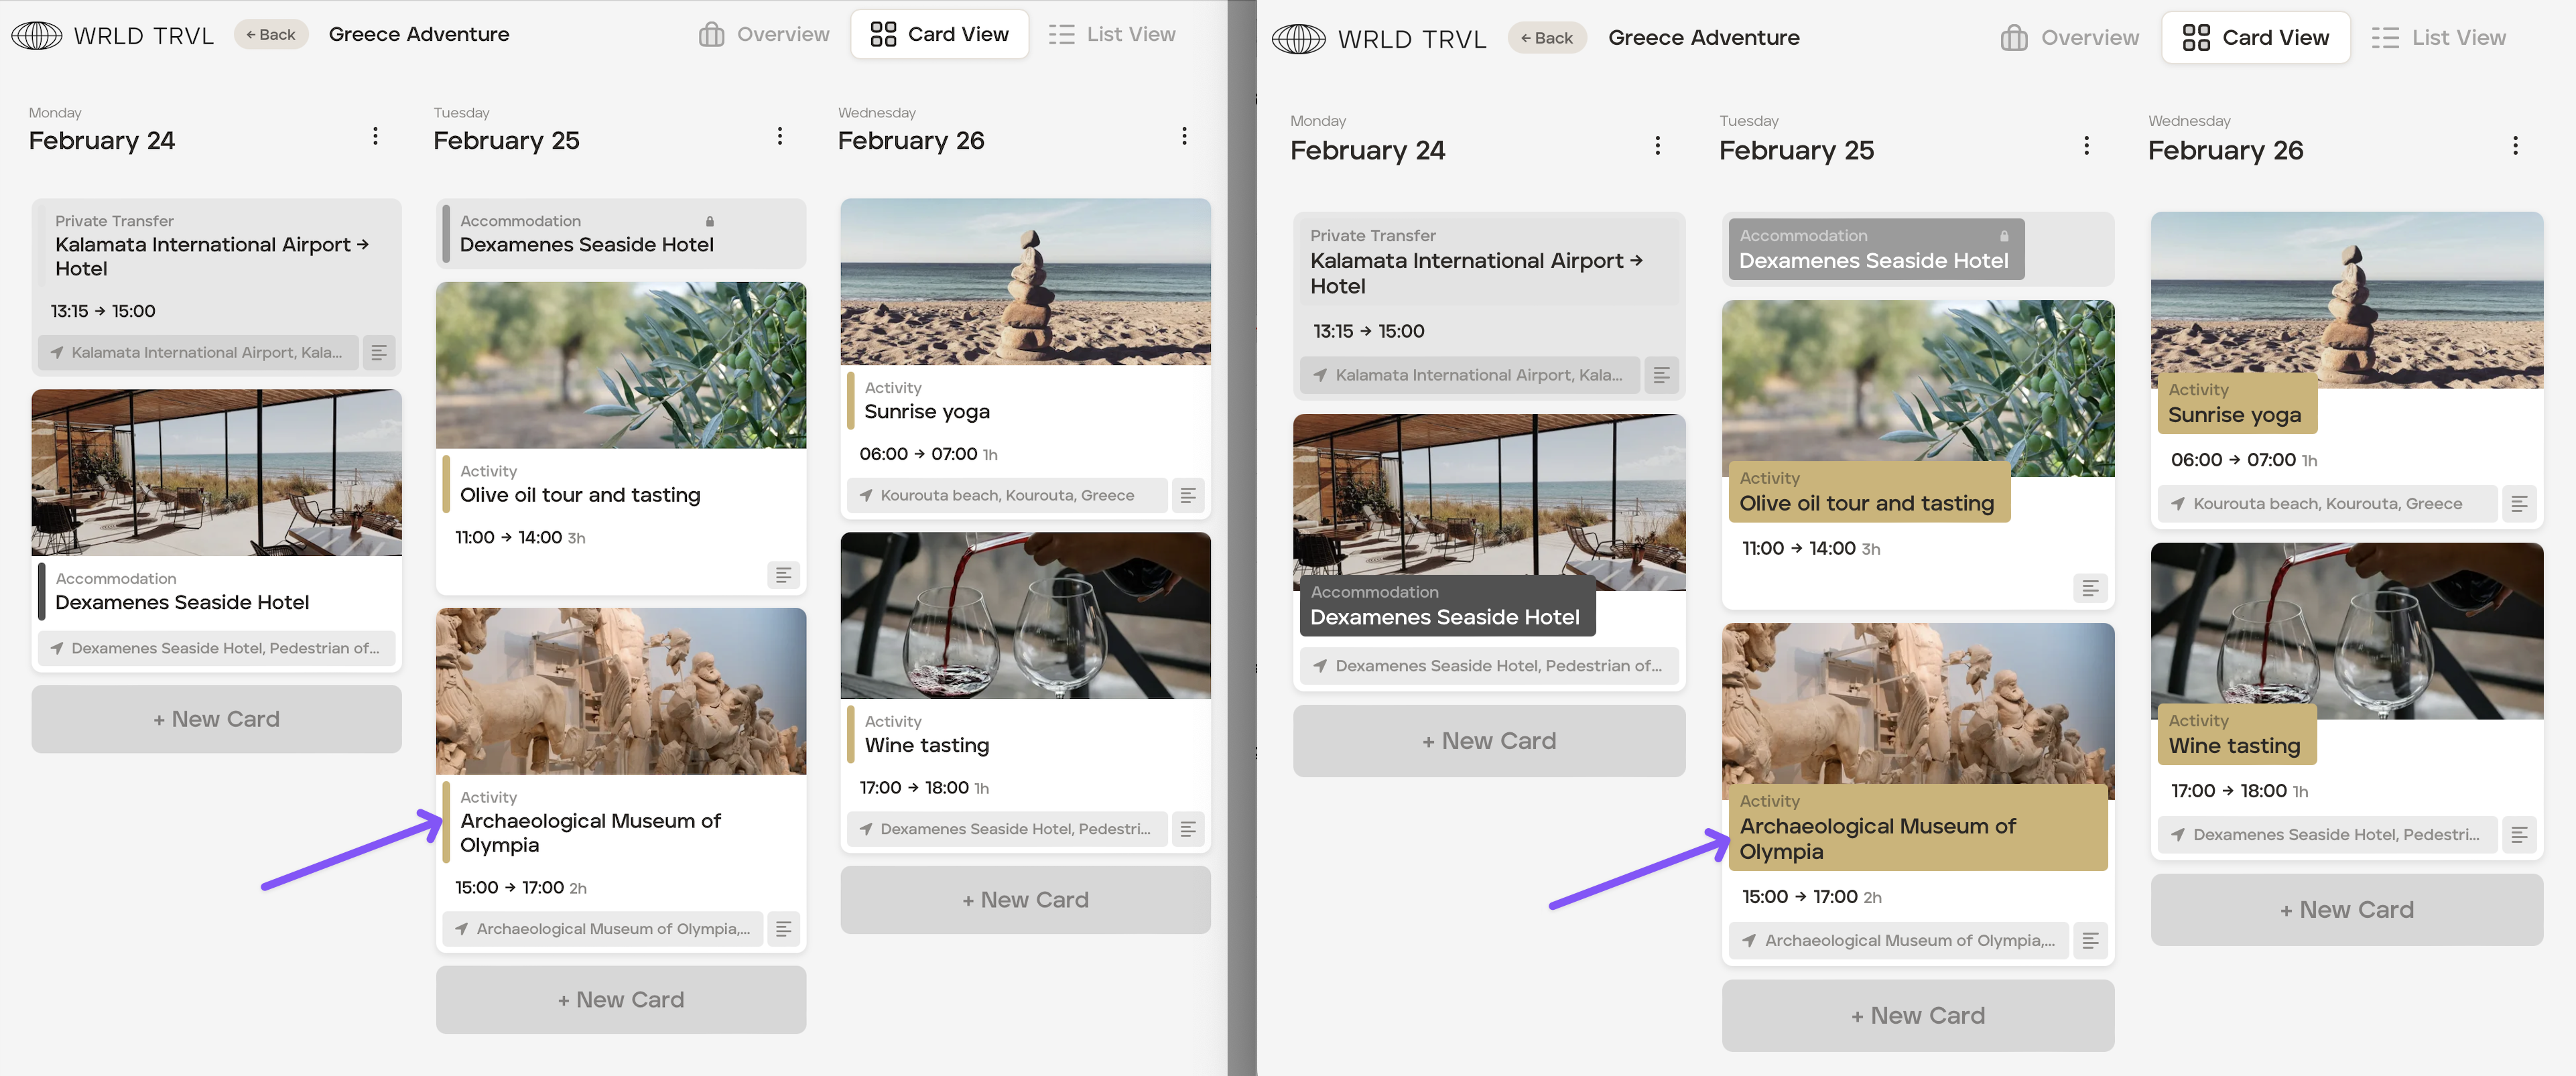The image size is (2576, 1076).
Task: Click lock icon on right Dexamenes Accommodation header
Action: point(2004,236)
